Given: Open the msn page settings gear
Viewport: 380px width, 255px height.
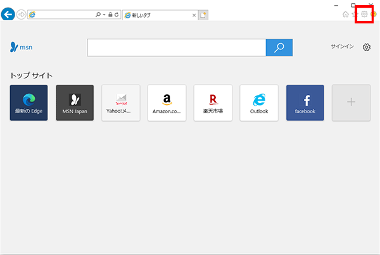Looking at the screenshot, I should pos(367,47).
